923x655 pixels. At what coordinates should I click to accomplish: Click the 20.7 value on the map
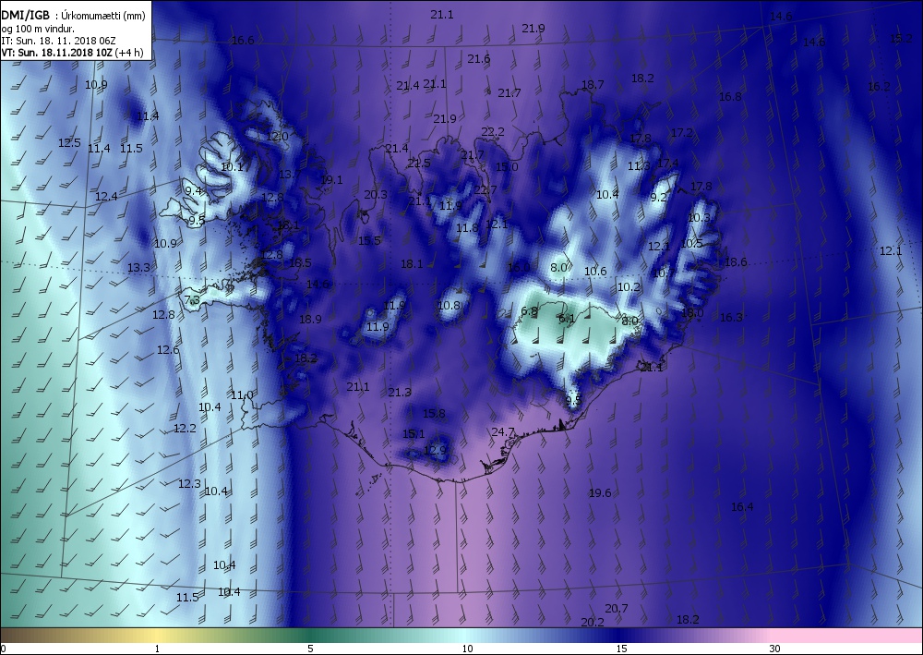[x=617, y=609]
